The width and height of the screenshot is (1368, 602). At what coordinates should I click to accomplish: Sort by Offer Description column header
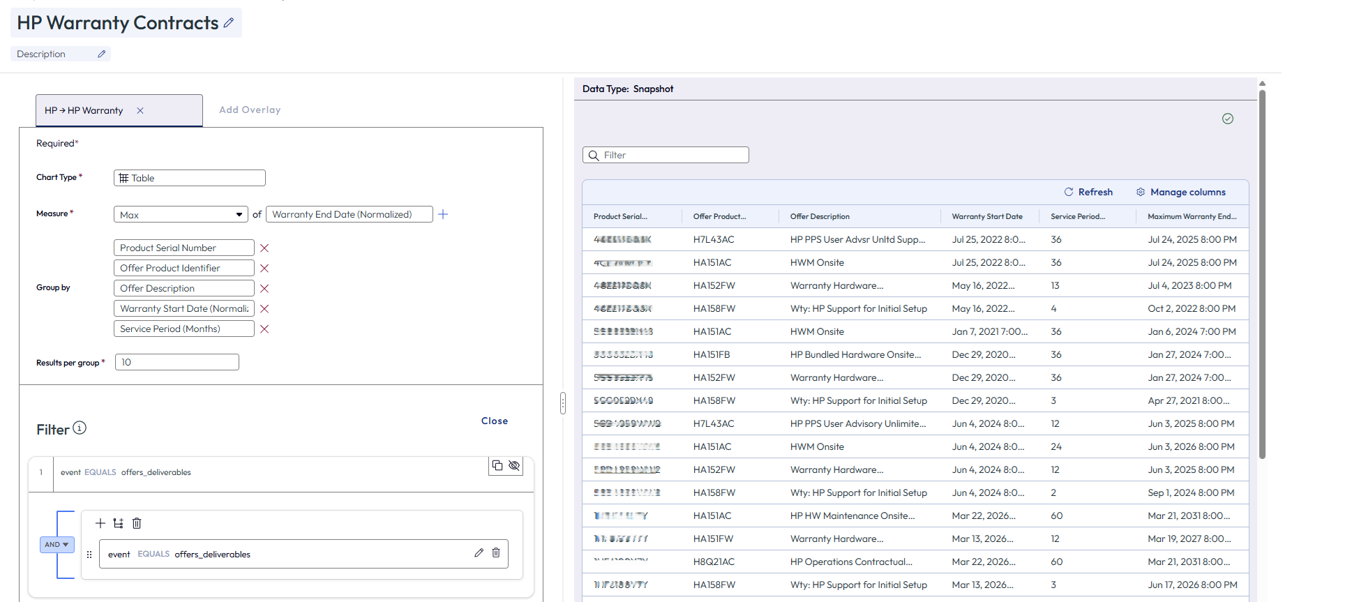pyautogui.click(x=820, y=216)
